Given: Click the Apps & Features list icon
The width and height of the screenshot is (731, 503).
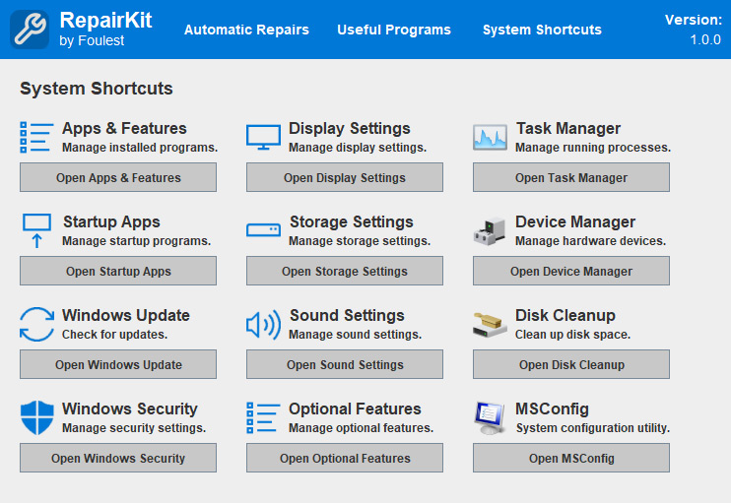Looking at the screenshot, I should point(36,137).
